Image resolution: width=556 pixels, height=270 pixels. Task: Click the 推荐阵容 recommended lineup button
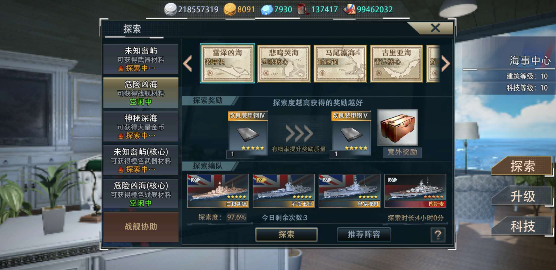364,234
